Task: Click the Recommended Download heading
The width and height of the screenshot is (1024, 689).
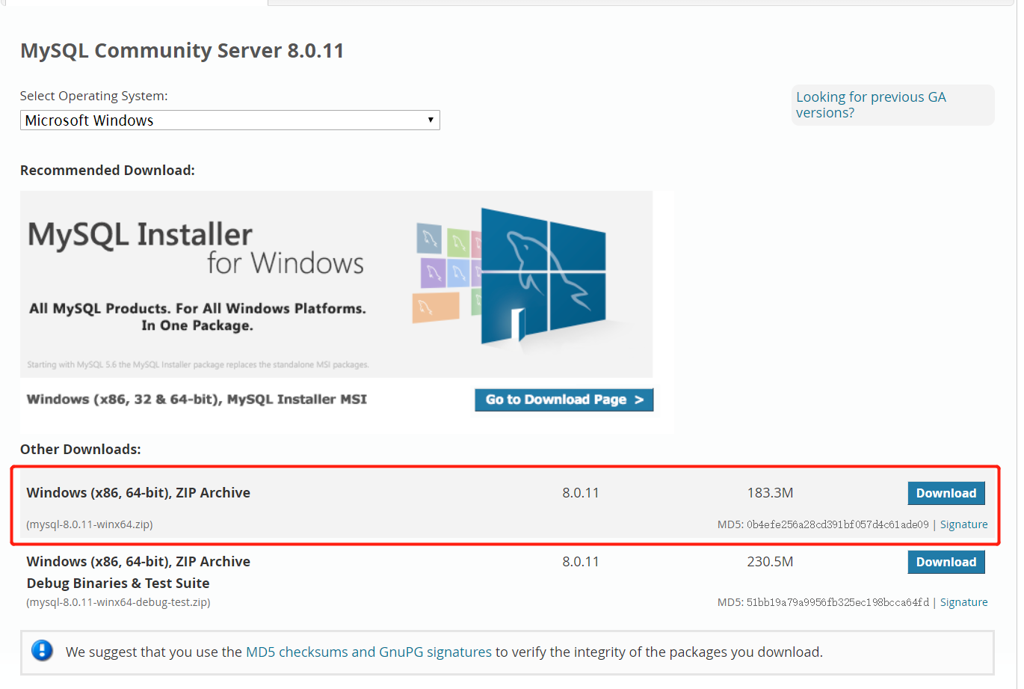Action: [107, 171]
